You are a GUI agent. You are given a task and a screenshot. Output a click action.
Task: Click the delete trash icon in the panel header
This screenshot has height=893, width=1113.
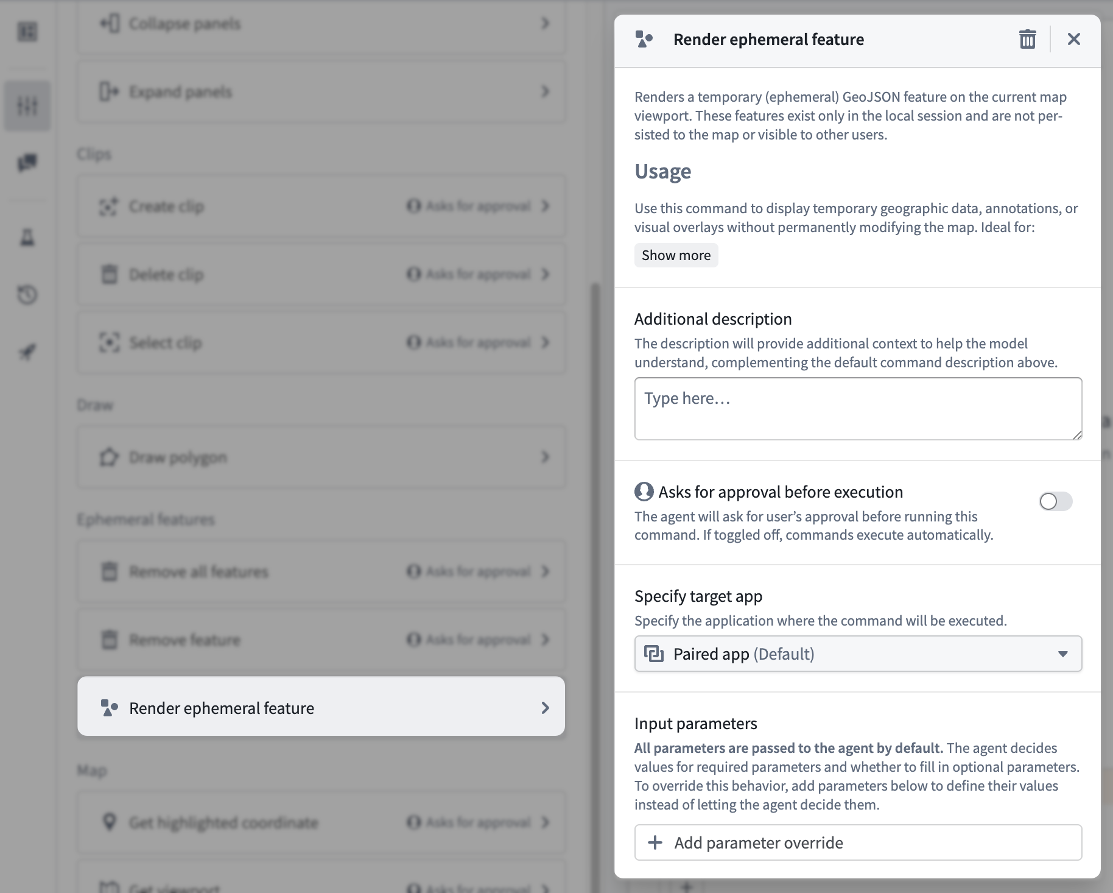point(1028,39)
